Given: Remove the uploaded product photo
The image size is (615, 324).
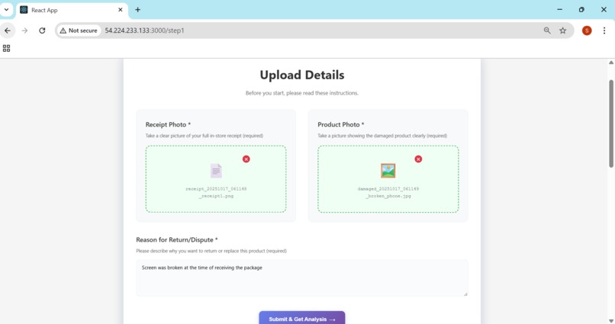Looking at the screenshot, I should 418,159.
